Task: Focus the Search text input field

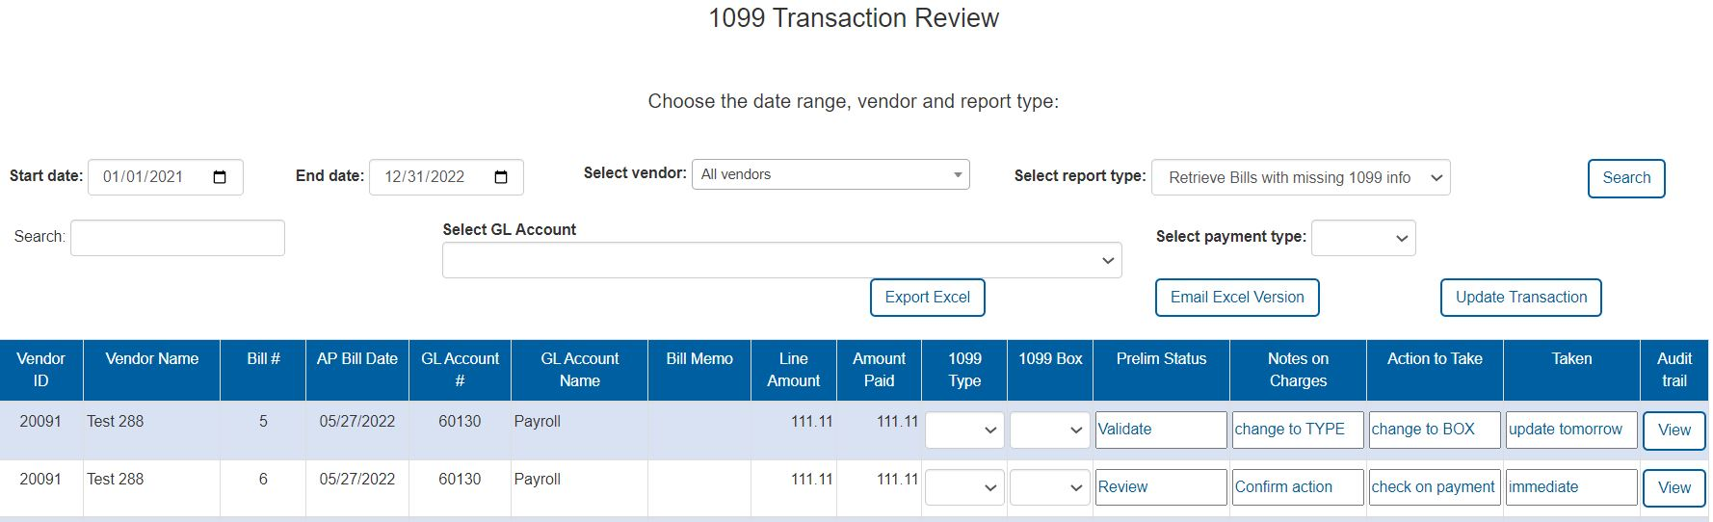Action: tap(177, 238)
